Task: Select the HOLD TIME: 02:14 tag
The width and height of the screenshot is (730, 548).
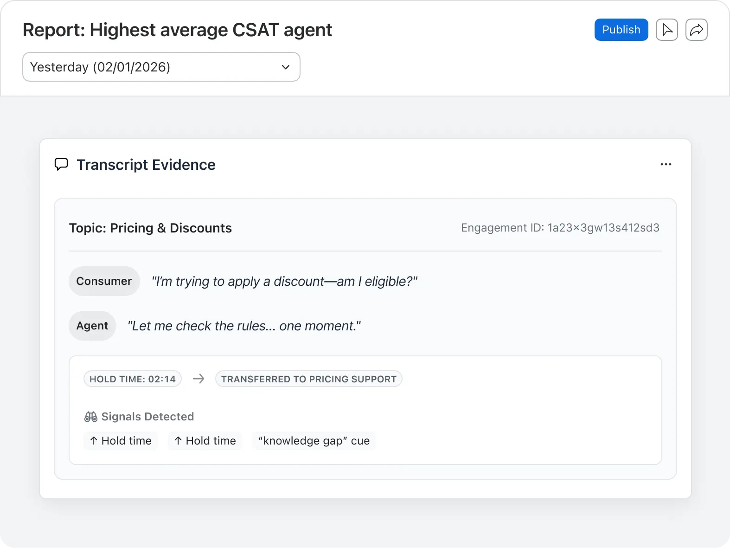Action: point(133,379)
